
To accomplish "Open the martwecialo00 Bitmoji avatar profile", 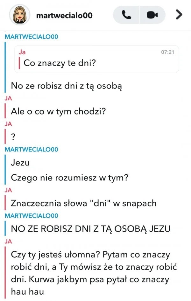I will 20,15.
